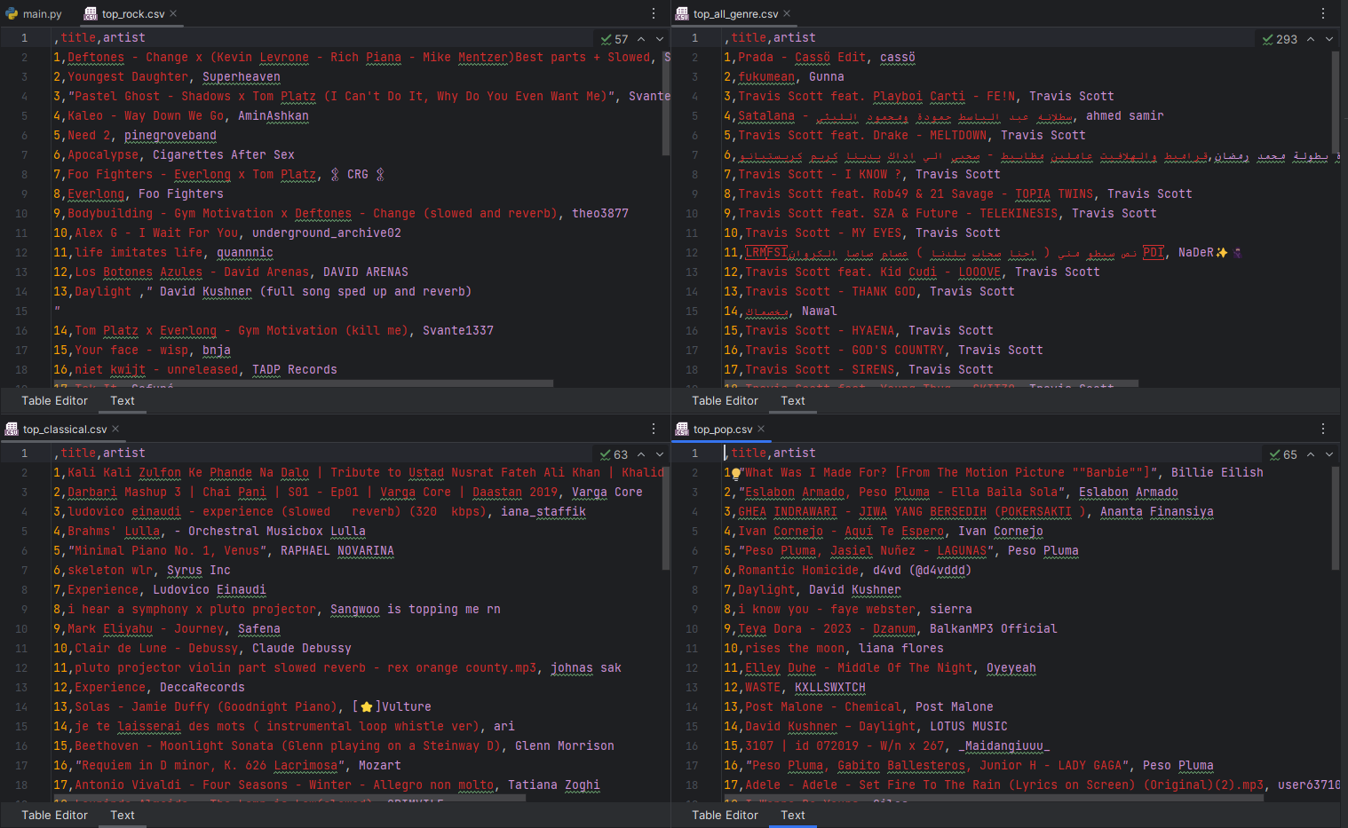Open tab options menu in top_classical pane
Image resolution: width=1348 pixels, height=828 pixels.
[654, 429]
